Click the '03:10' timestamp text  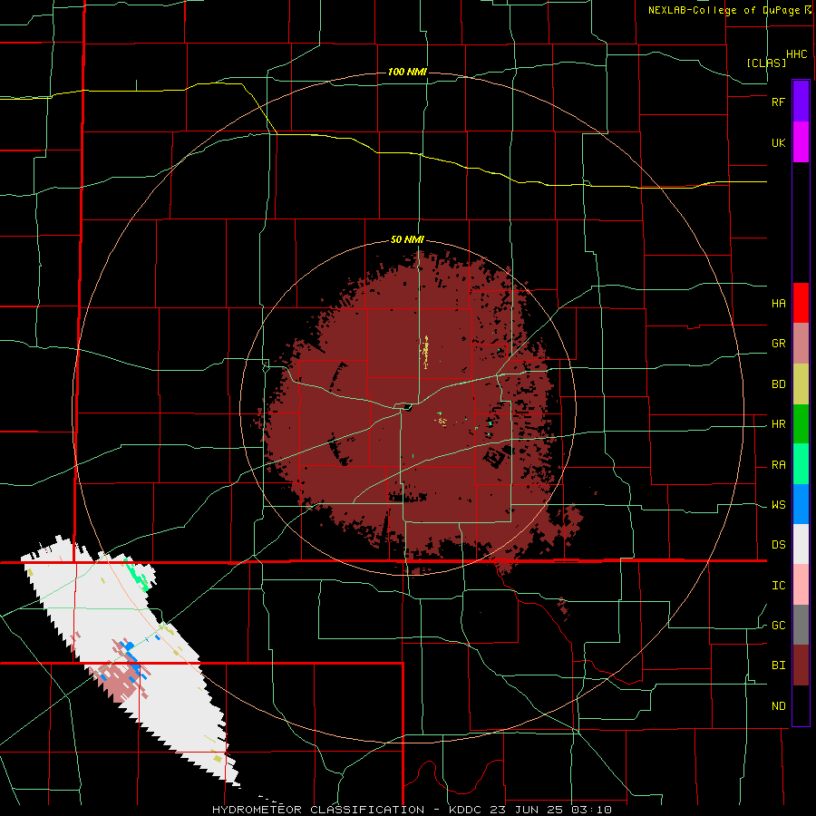[x=594, y=810]
